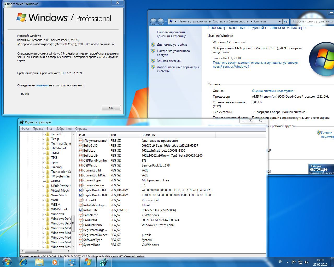Click the Значение column header
This screenshot has width=334, height=267.
point(149,135)
